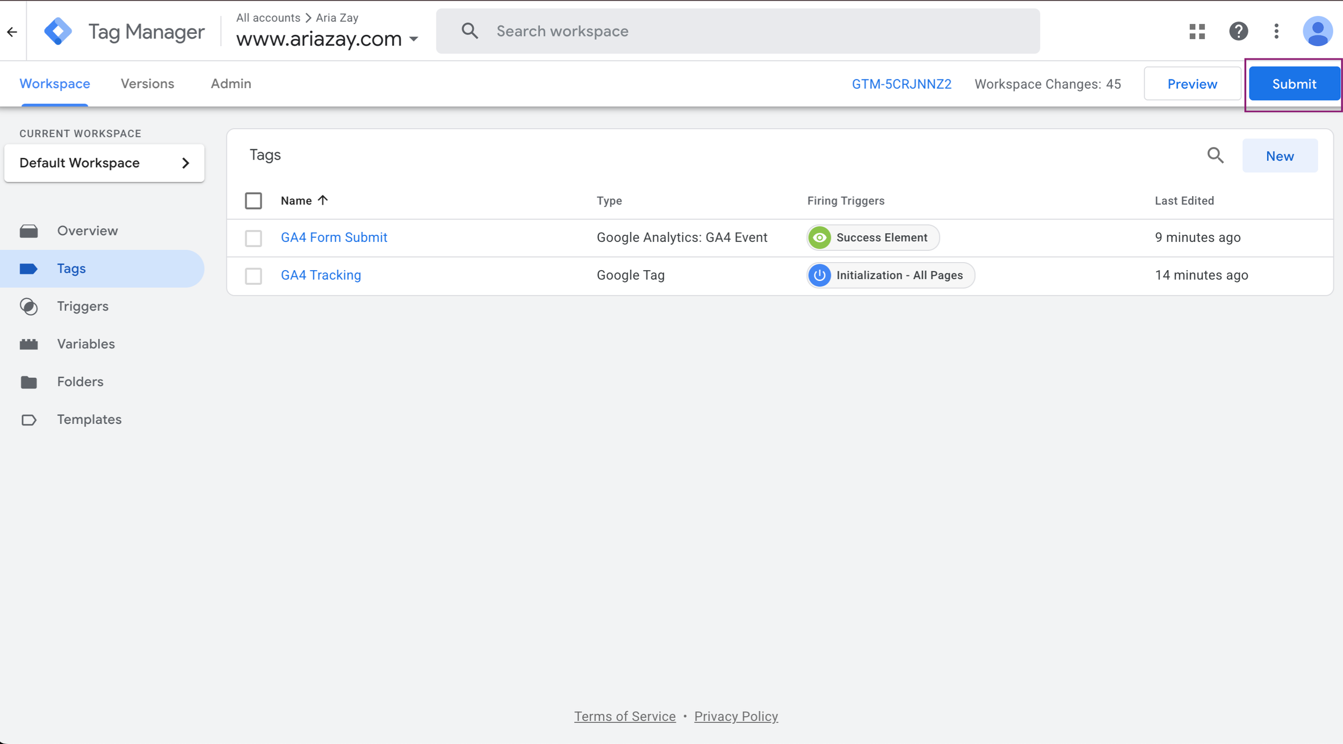
Task: Click the Initialization - All Pages trigger chip
Action: pyautogui.click(x=891, y=275)
